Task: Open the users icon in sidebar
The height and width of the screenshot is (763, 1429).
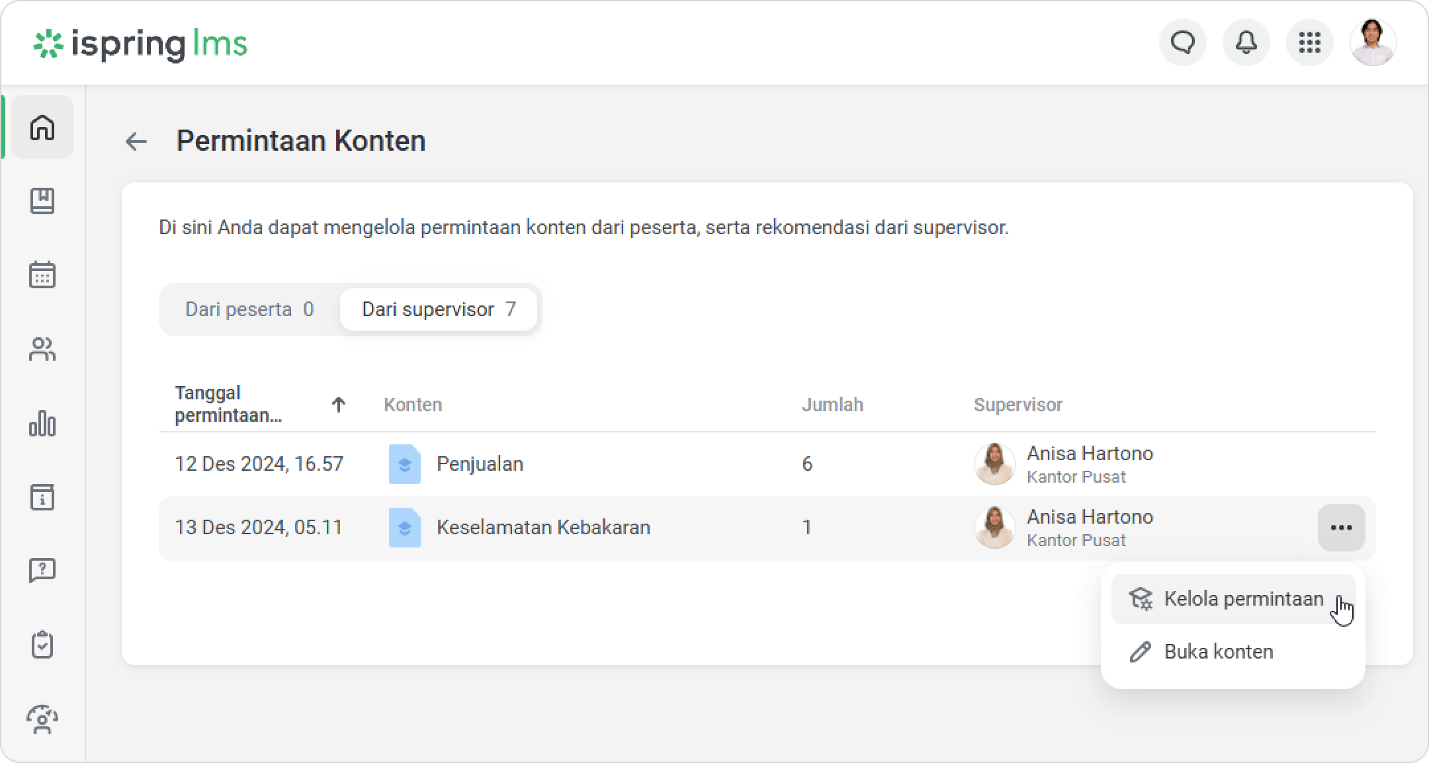Action: click(42, 349)
